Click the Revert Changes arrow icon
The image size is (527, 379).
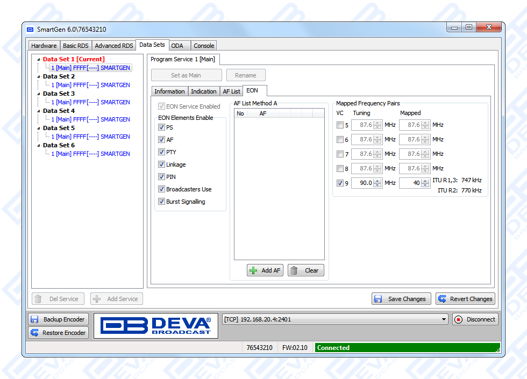coord(443,299)
